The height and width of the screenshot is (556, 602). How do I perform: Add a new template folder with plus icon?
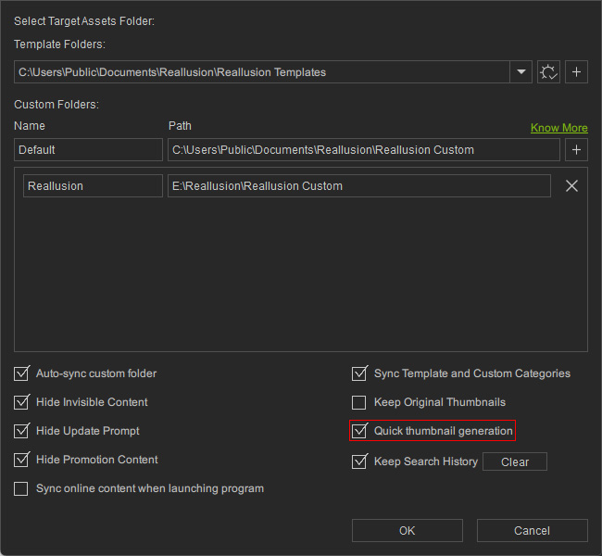pyautogui.click(x=576, y=72)
